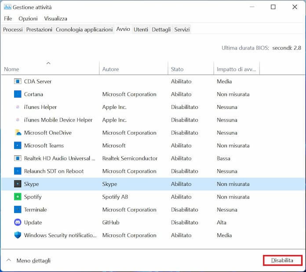Screen dimensions: 306x272
Task: Click the Update Discord-style icon
Action: click(18, 222)
